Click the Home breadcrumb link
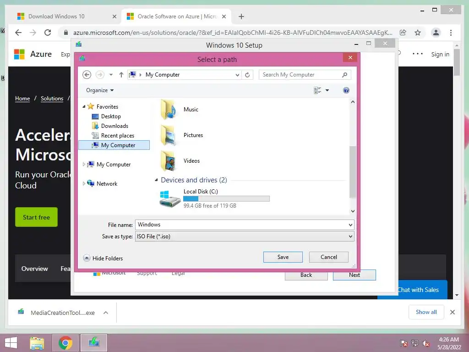The width and height of the screenshot is (469, 352). (22, 99)
